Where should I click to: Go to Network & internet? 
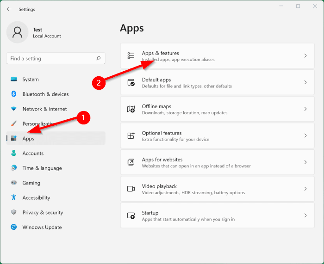tap(56, 109)
